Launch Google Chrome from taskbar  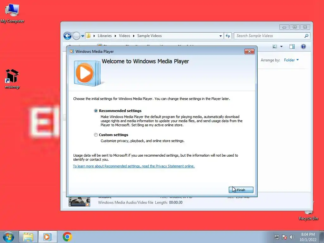(67, 237)
